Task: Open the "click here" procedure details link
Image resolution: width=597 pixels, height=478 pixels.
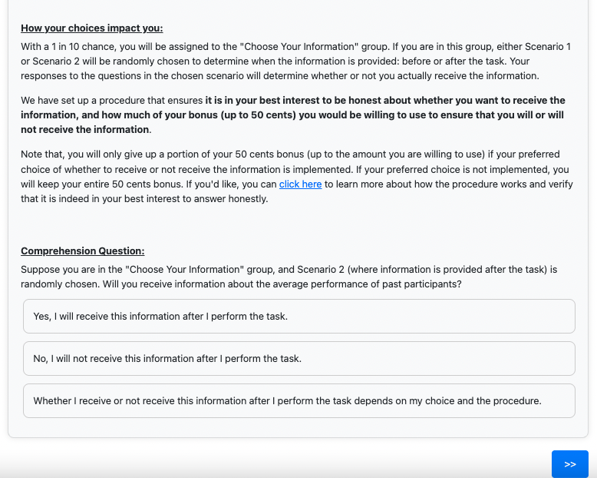Action: [300, 184]
